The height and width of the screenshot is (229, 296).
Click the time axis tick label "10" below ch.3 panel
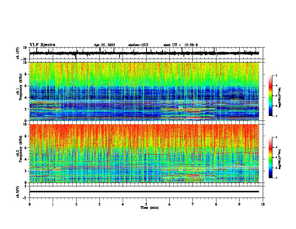[263, 204]
